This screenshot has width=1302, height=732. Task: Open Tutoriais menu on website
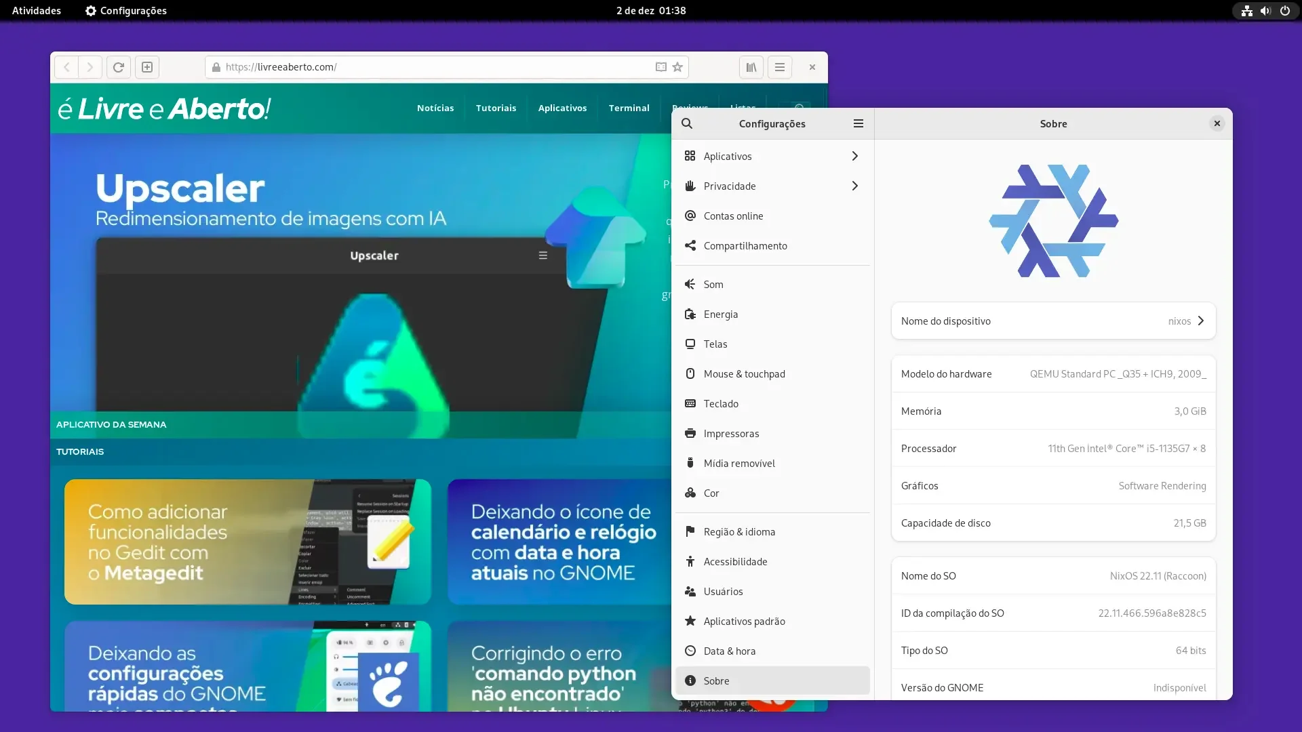496,108
